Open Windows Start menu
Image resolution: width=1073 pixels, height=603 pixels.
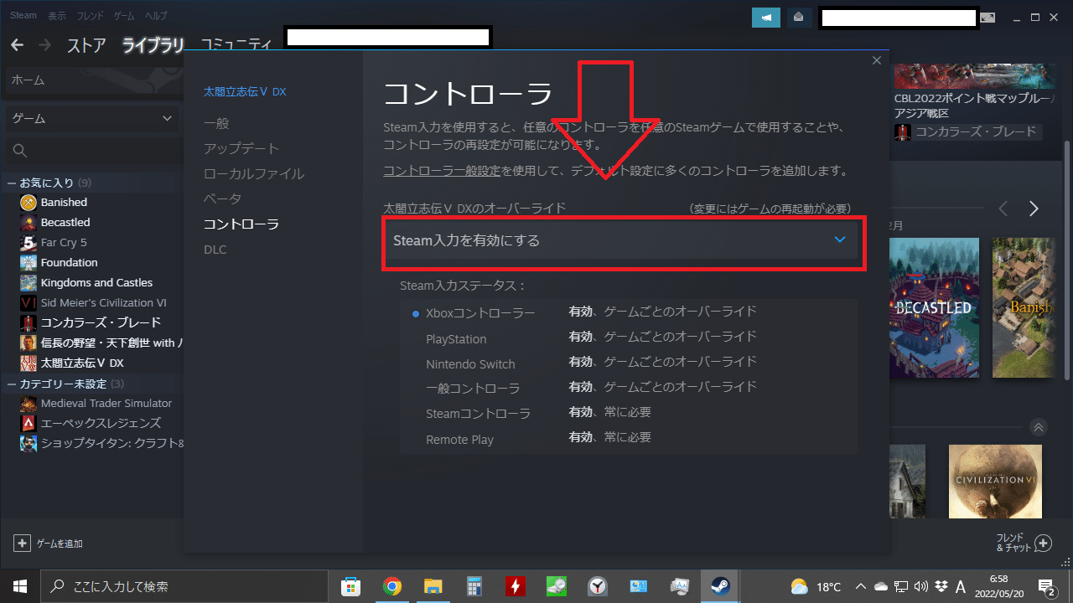coord(20,586)
